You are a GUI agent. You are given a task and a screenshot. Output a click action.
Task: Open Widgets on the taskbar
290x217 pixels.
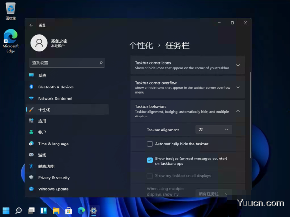coord(43,211)
